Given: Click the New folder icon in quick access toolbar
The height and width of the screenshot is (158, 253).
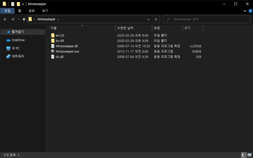Looking at the screenshot, I should click(18, 4).
